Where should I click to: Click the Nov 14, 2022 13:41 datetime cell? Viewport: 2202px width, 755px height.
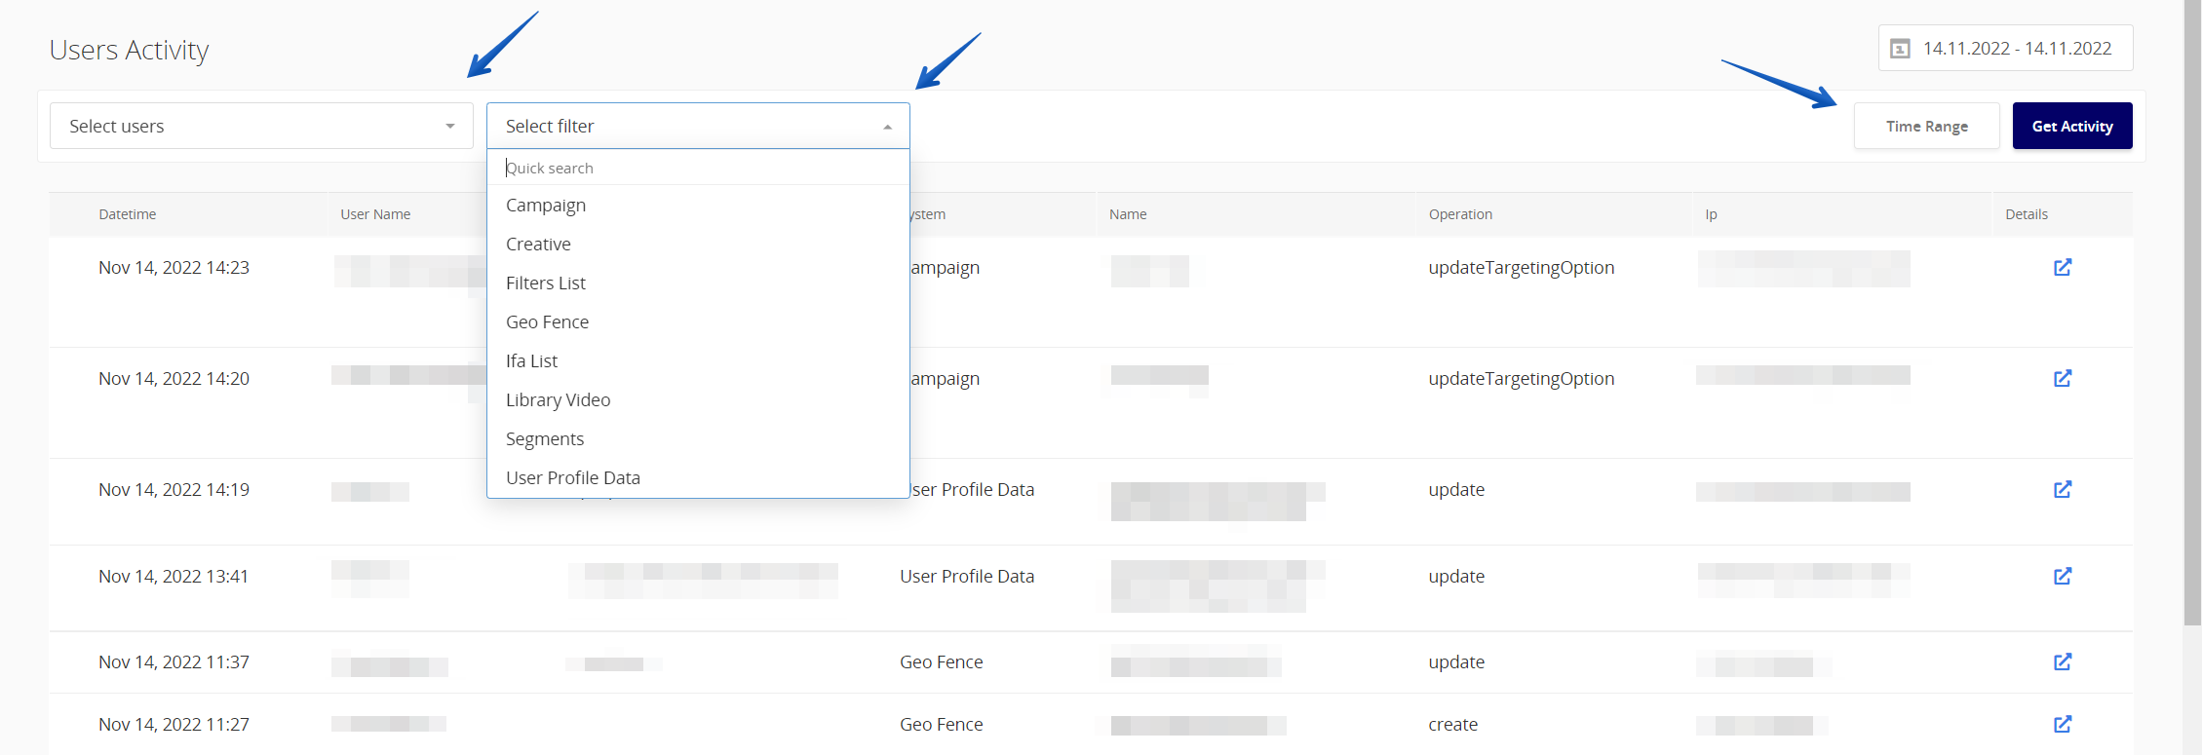pyautogui.click(x=174, y=576)
